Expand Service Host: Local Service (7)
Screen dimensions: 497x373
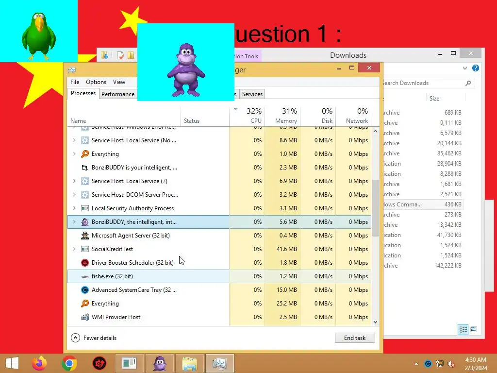coord(74,181)
